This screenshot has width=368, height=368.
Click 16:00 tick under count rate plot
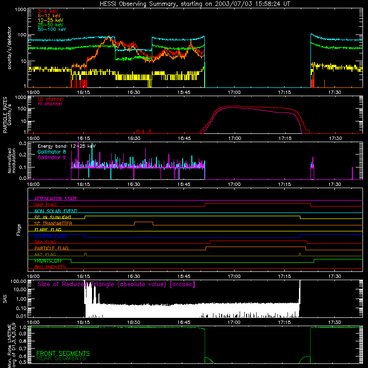pyautogui.click(x=33, y=92)
